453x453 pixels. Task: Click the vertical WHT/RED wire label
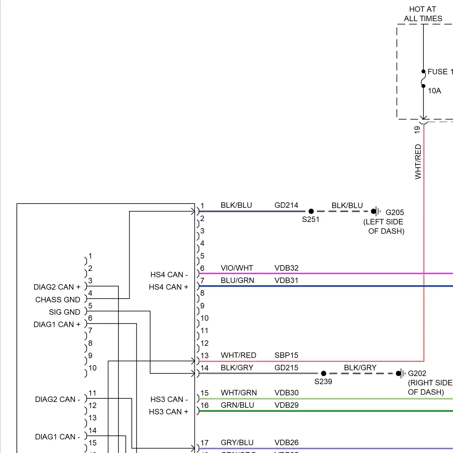tap(418, 162)
